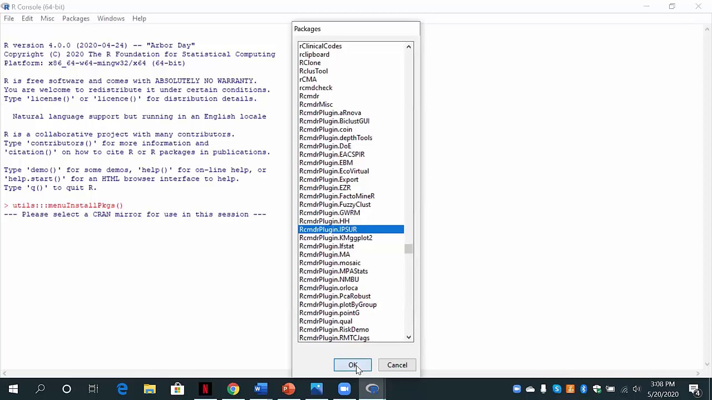The width and height of the screenshot is (712, 400).
Task: Select rcmdcheck package
Action: [x=351, y=88]
